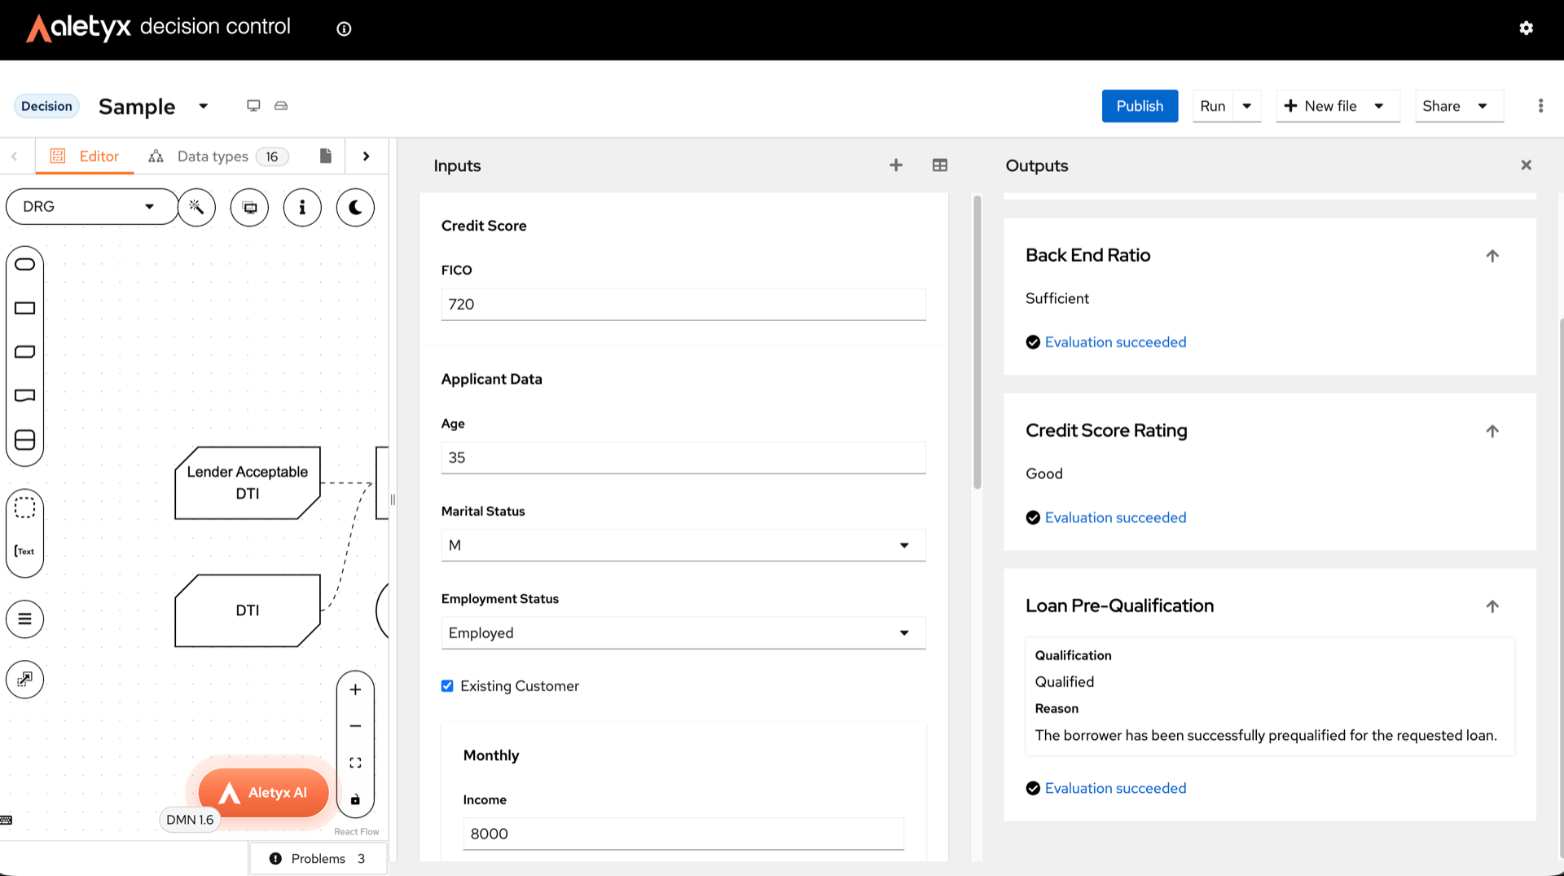
Task: Select the Group dashed-rectangle tool
Action: click(x=25, y=507)
